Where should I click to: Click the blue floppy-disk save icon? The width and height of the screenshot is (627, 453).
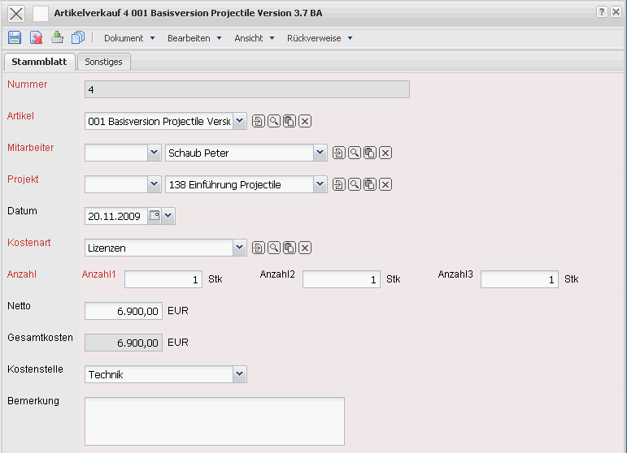[x=15, y=37]
